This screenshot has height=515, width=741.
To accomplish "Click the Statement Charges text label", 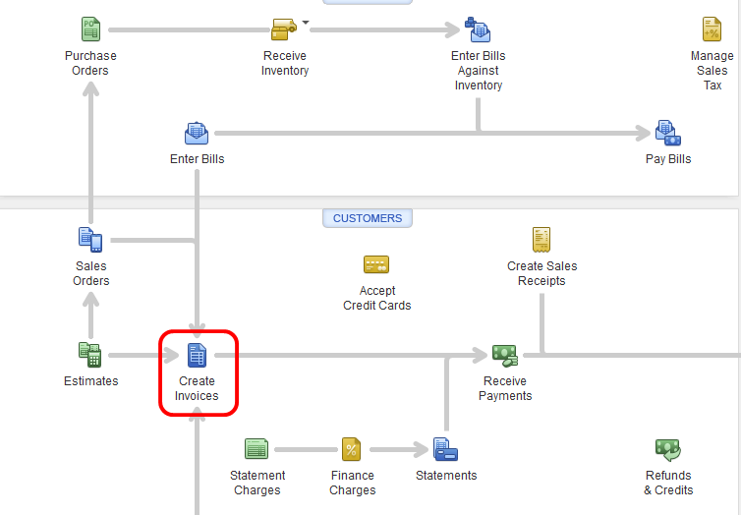I will pos(257,483).
